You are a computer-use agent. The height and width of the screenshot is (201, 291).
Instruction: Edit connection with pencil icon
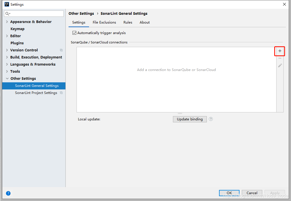280,65
